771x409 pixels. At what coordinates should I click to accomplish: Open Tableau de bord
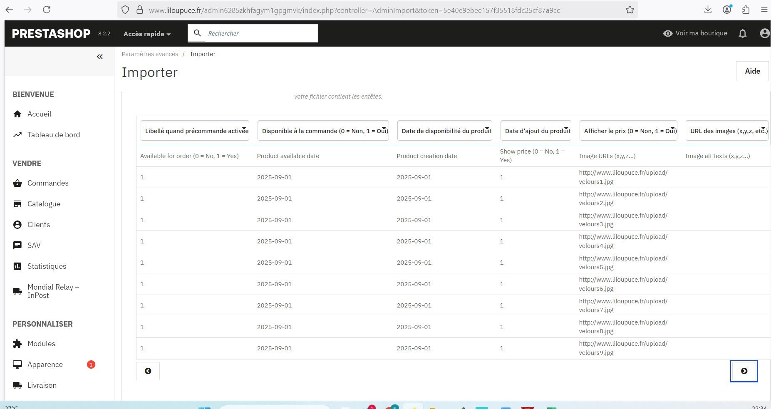(53, 135)
